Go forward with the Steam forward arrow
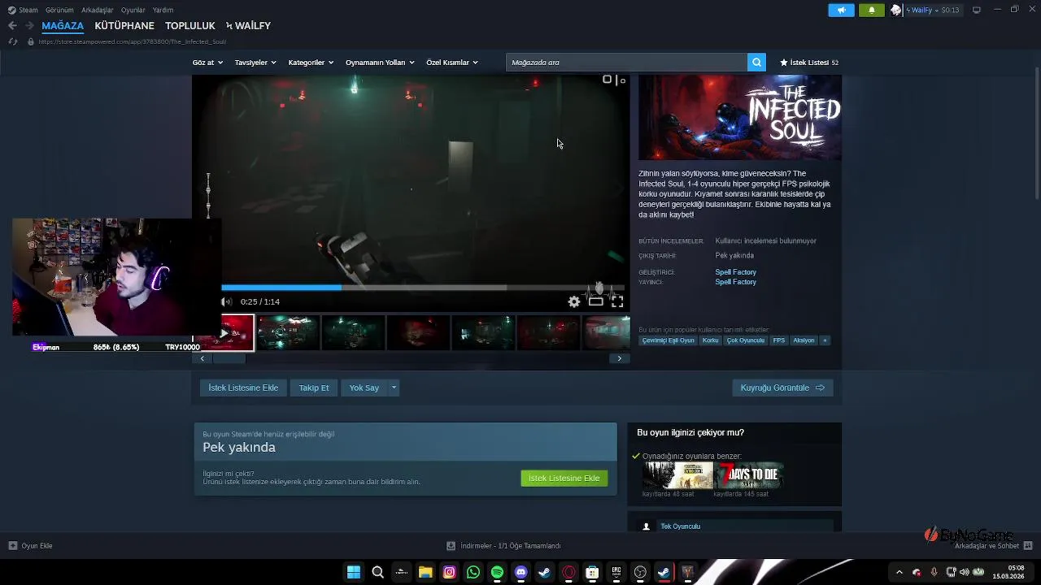This screenshot has width=1041, height=585. [29, 26]
